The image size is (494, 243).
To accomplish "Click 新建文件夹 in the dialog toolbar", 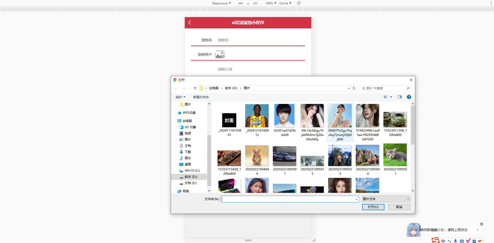I will pyautogui.click(x=201, y=97).
